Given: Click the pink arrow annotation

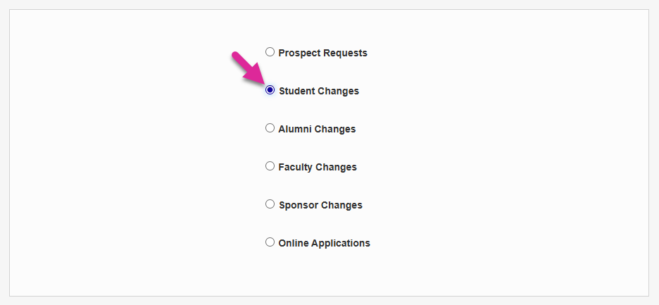Looking at the screenshot, I should [247, 69].
